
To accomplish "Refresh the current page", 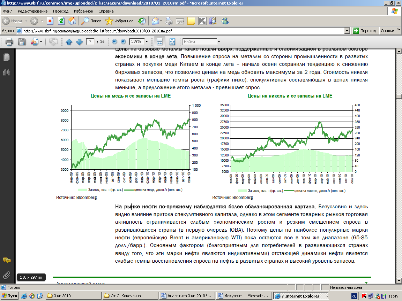I will click(61, 21).
